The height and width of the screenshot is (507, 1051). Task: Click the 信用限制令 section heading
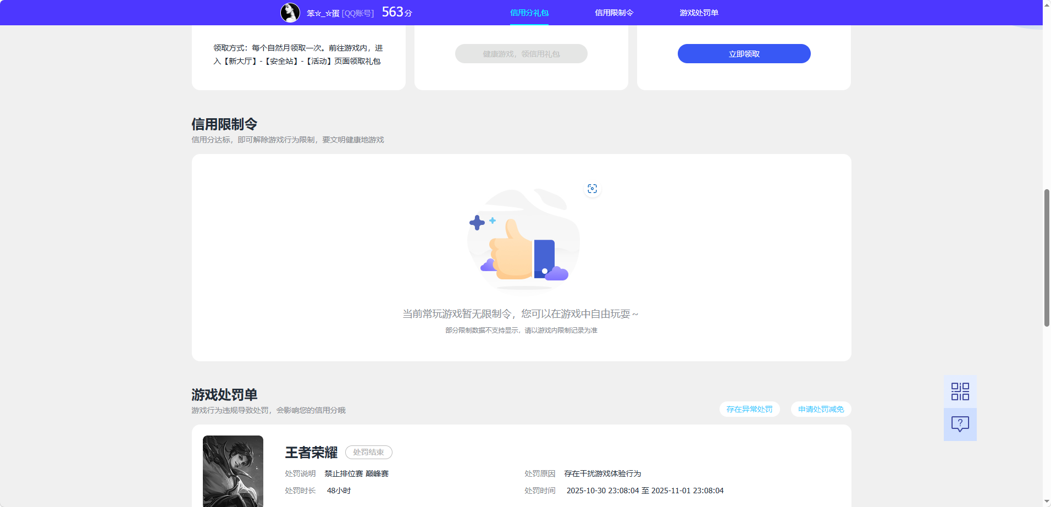point(224,124)
